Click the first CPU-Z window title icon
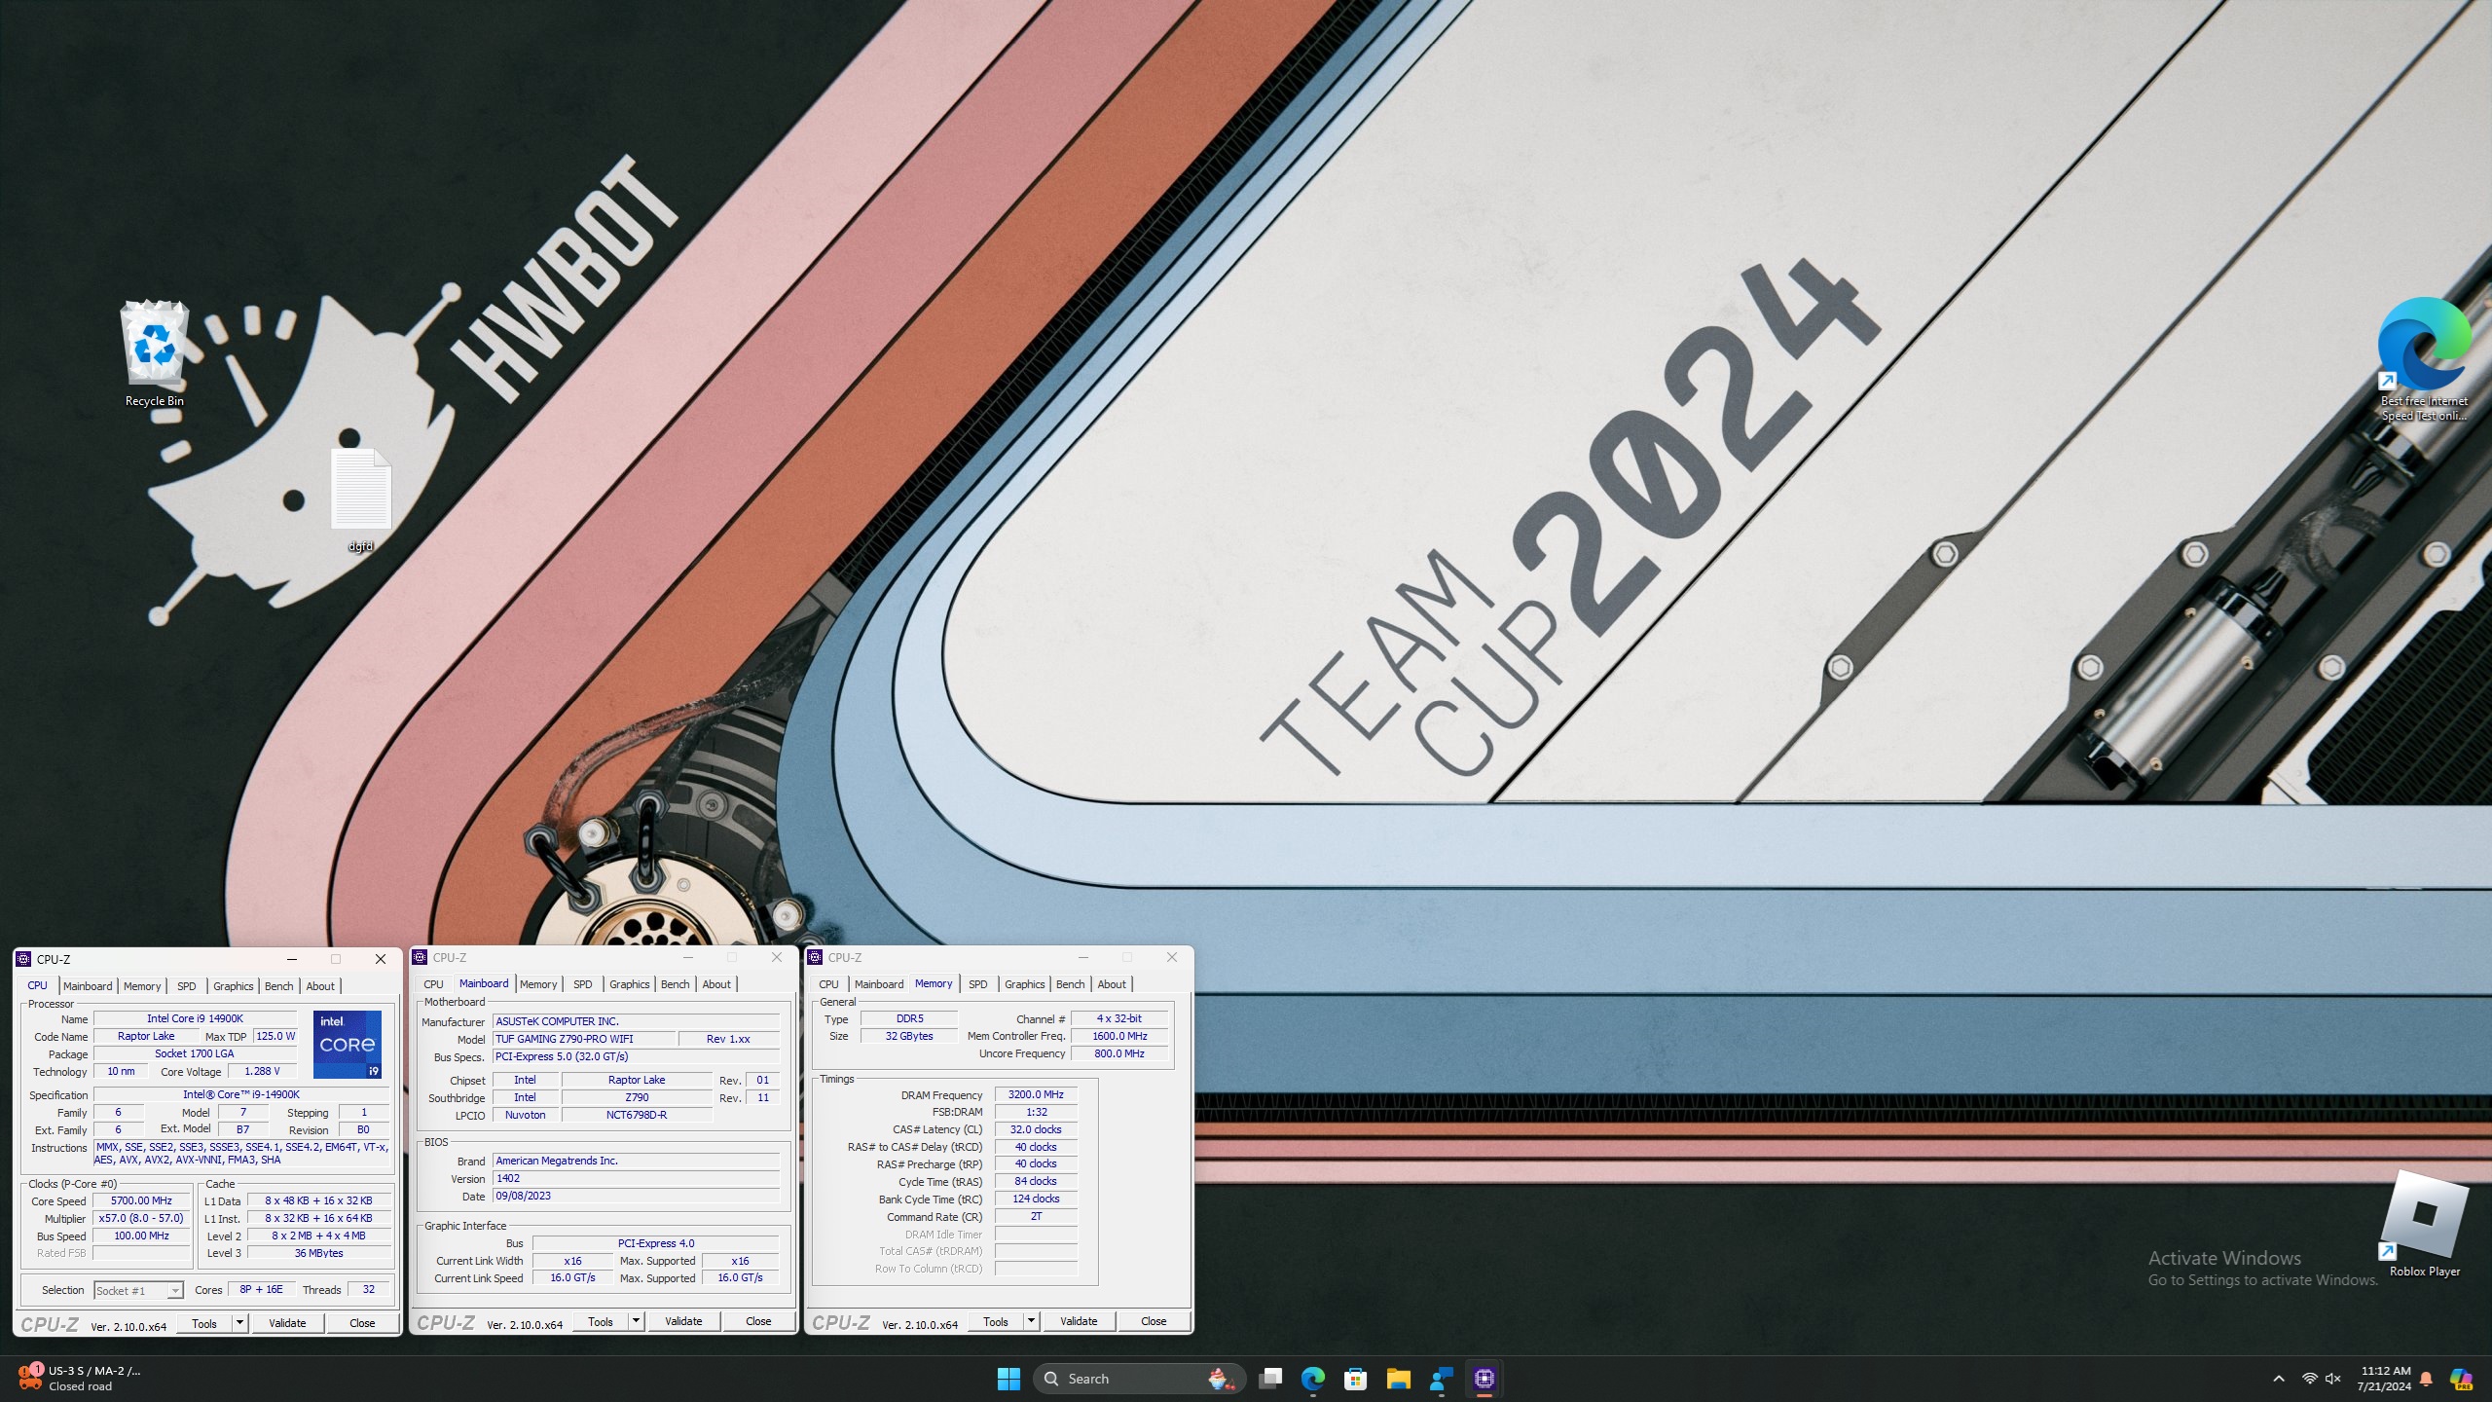The image size is (2492, 1402). (x=24, y=959)
